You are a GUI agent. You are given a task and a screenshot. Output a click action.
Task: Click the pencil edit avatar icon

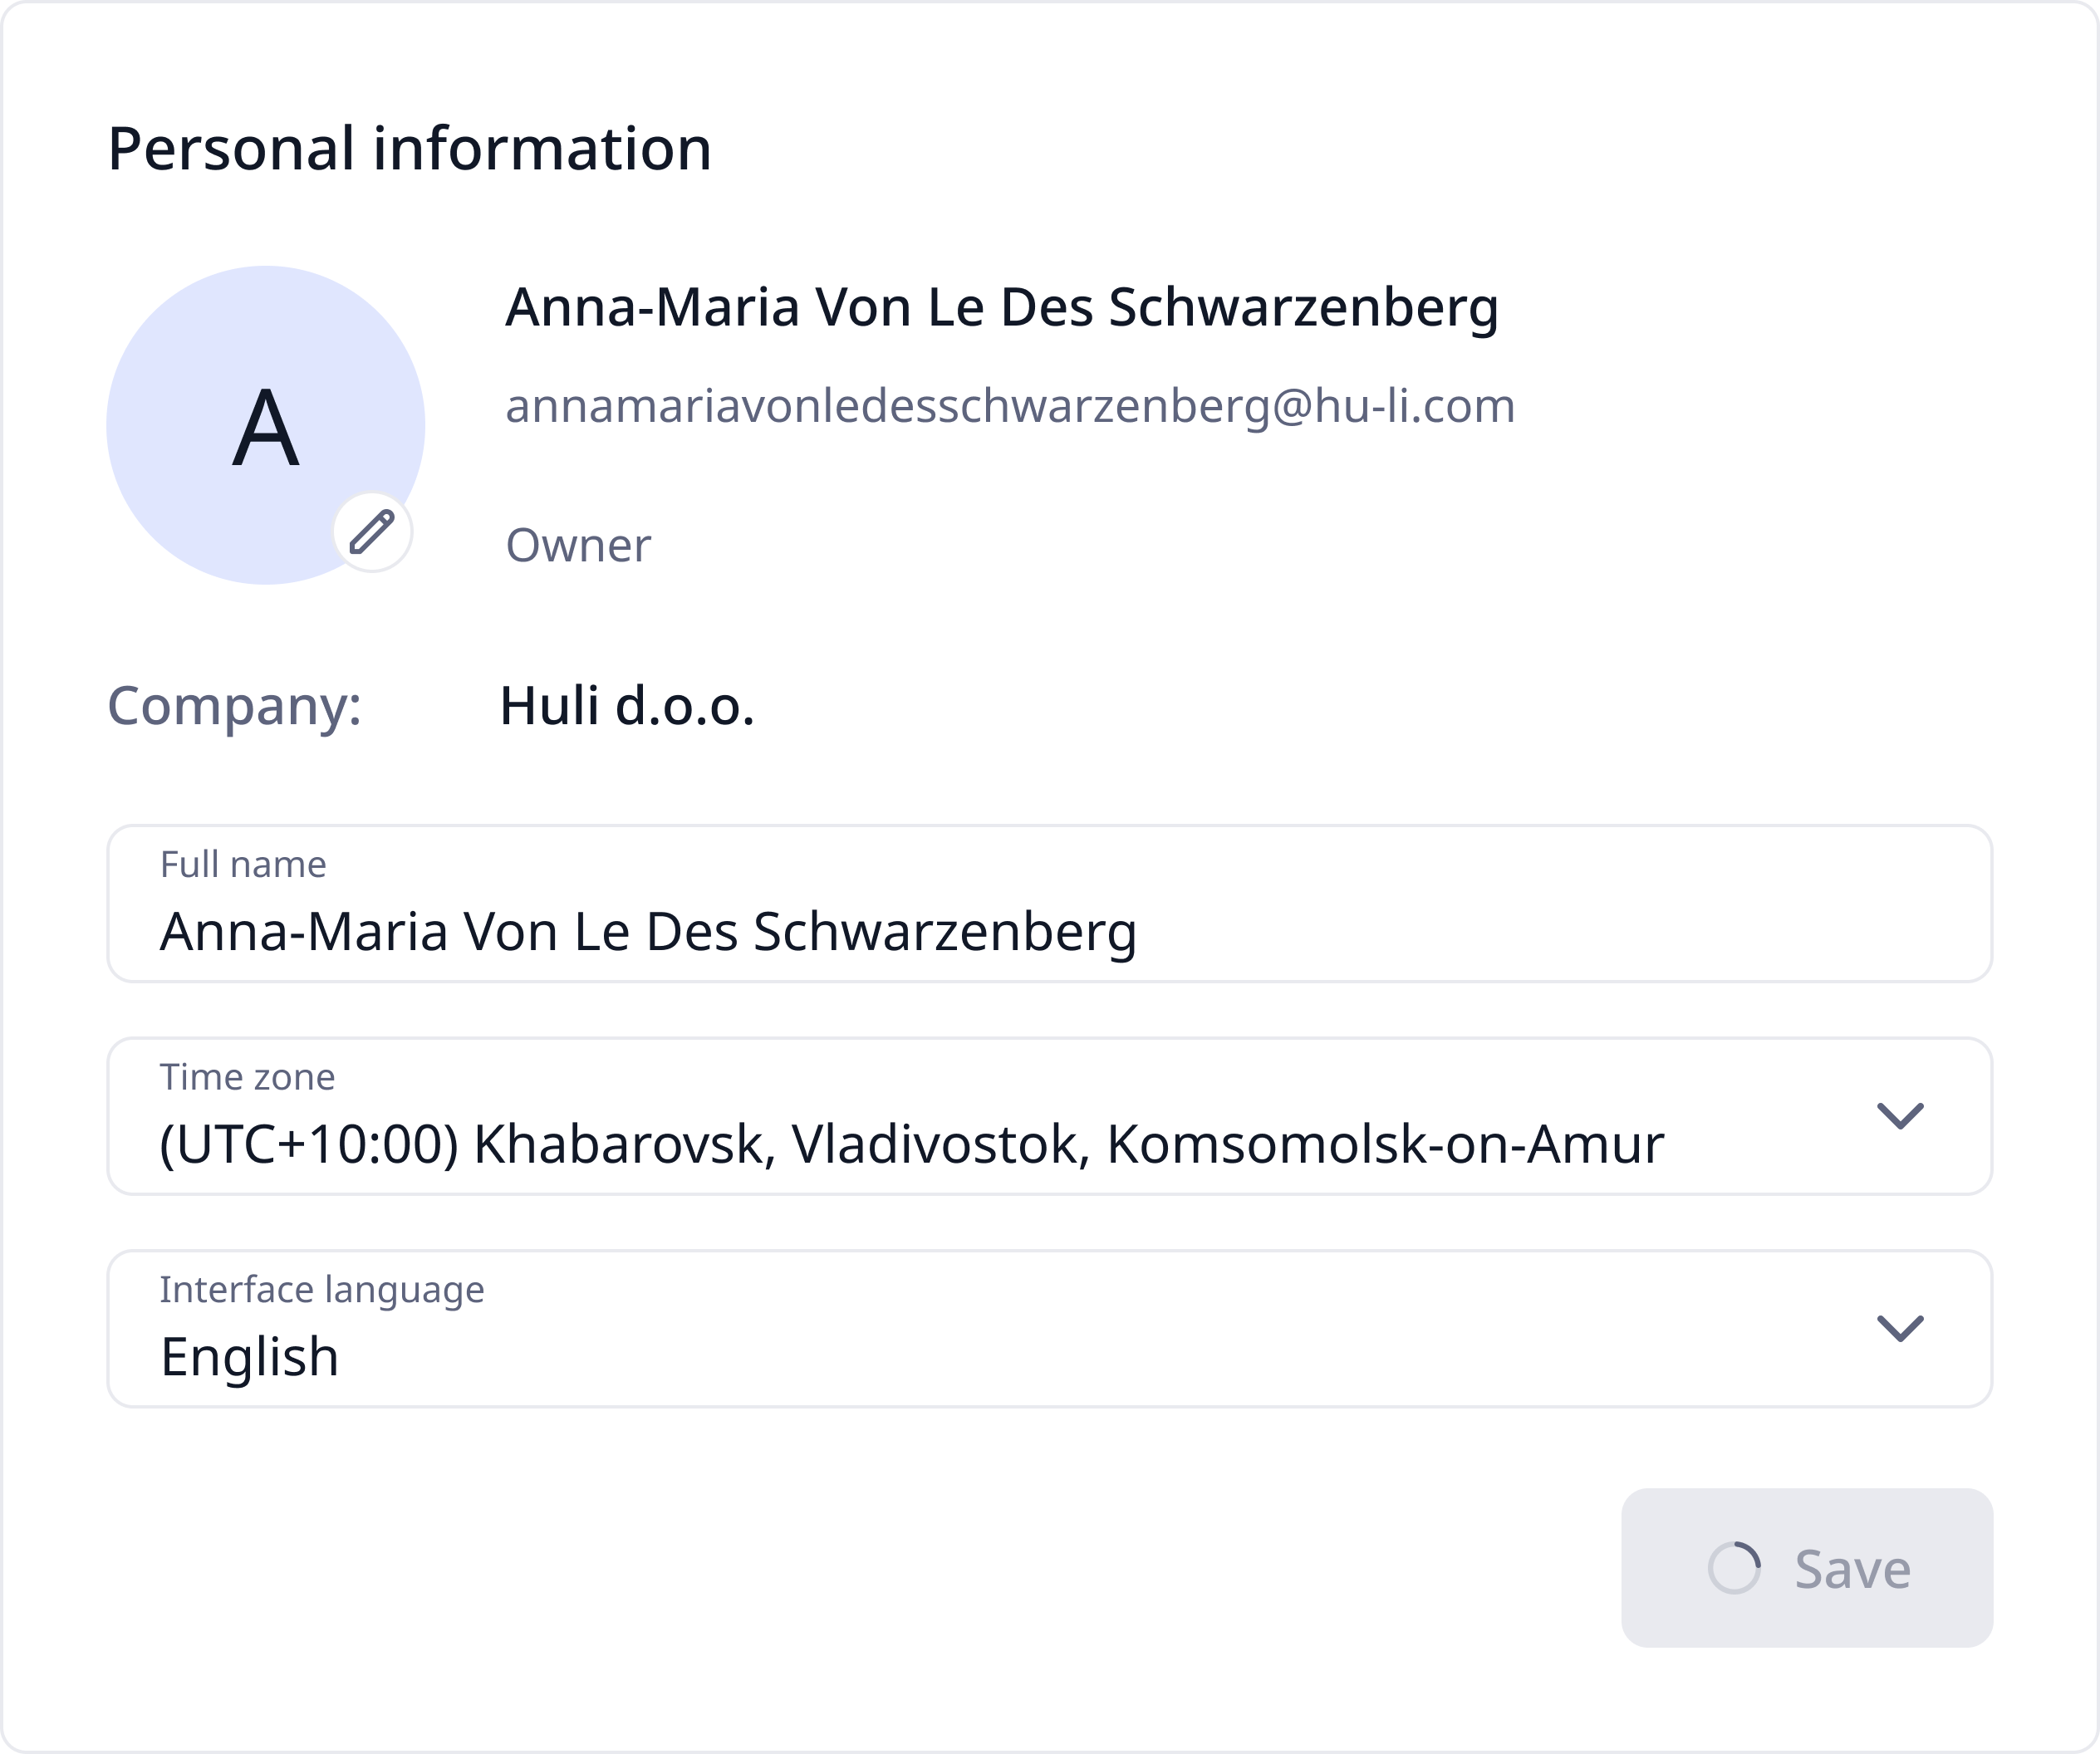click(x=372, y=532)
